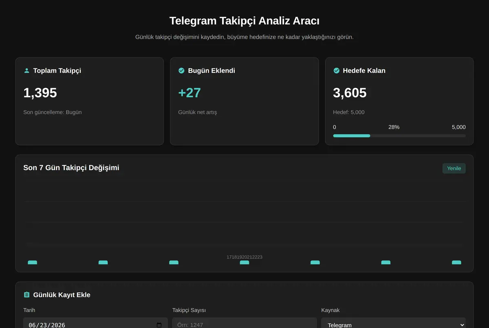Click the checkmark icon beside Bugün Eklendi
Image resolution: width=489 pixels, height=328 pixels.
pos(182,71)
